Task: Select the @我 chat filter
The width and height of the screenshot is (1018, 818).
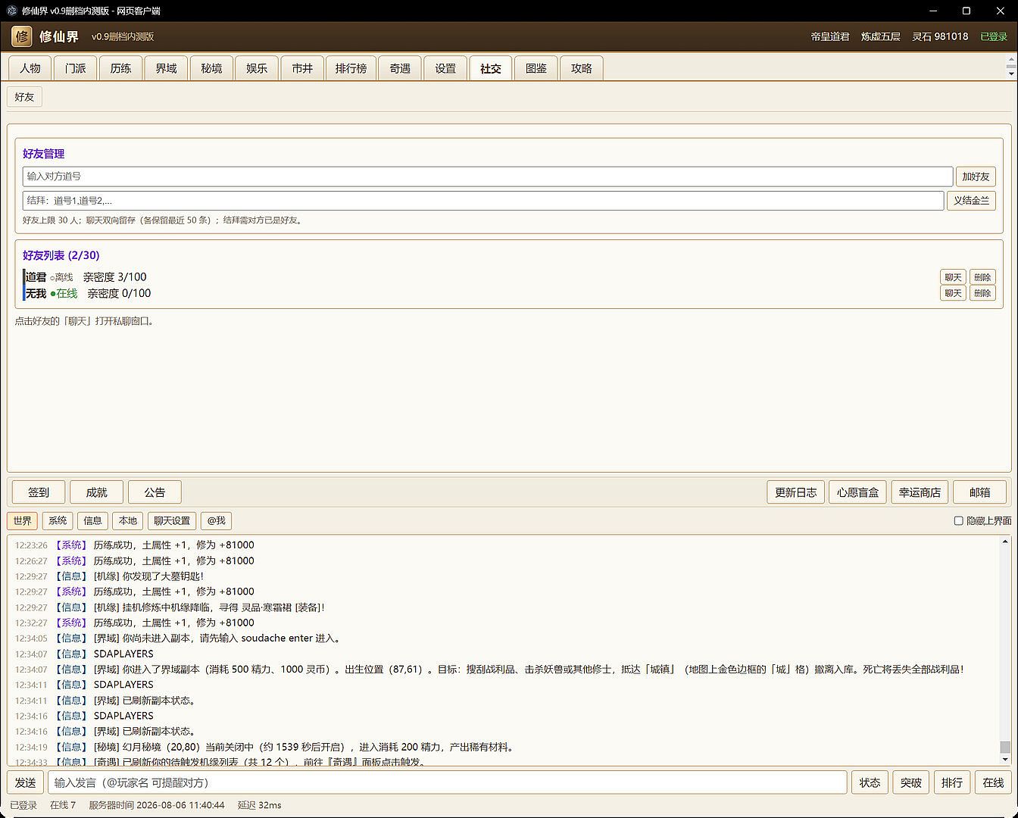Action: click(x=217, y=521)
